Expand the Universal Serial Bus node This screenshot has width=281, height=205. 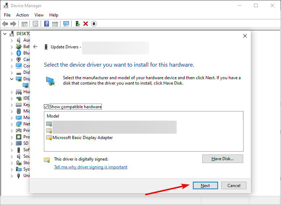(12, 176)
